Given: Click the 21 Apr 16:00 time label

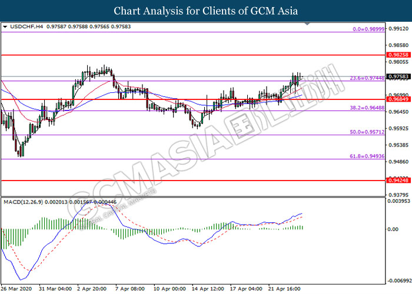Looking at the screenshot, I should coord(284,289).
